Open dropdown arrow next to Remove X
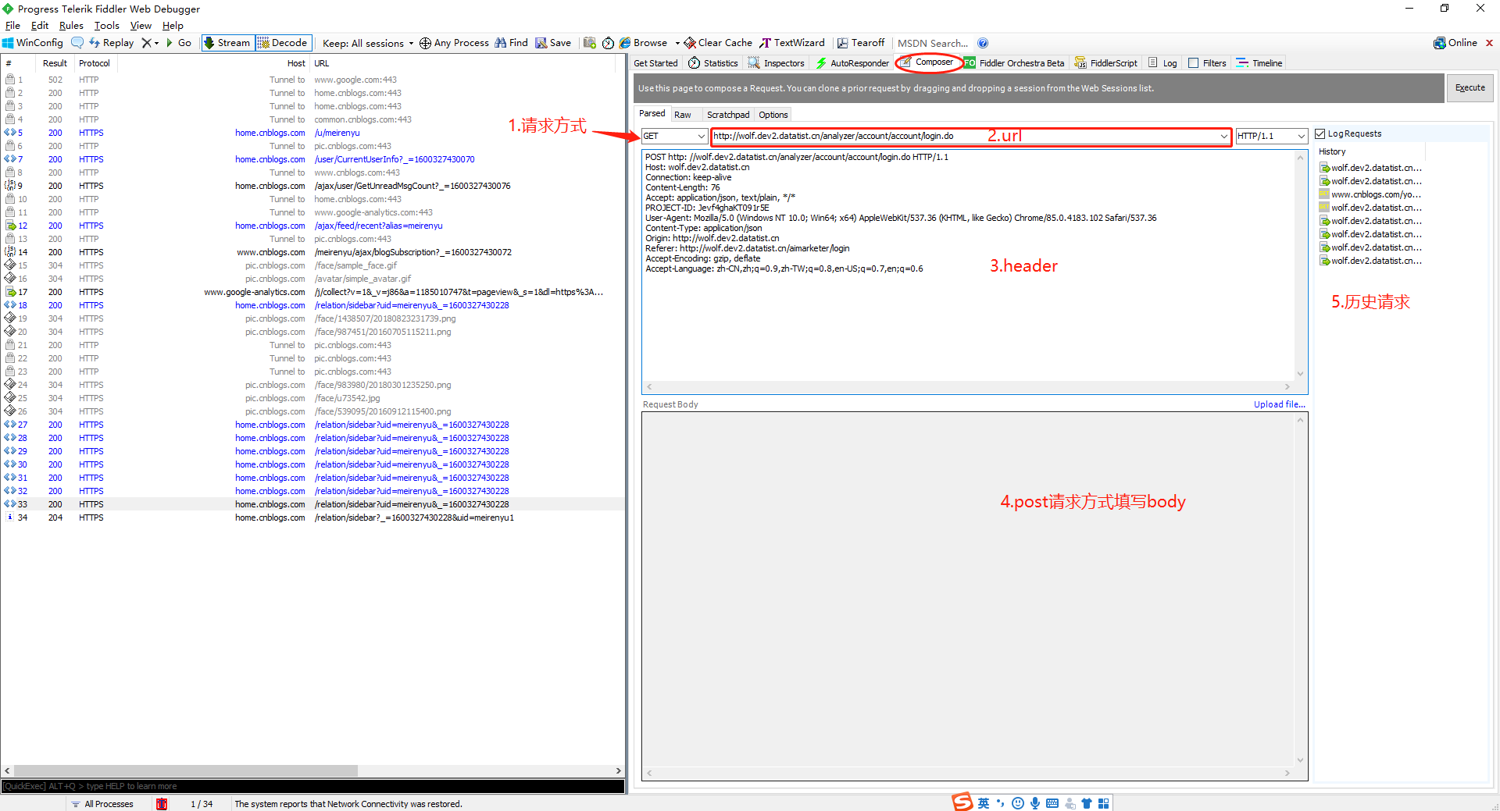Image resolution: width=1500 pixels, height=811 pixels. [157, 43]
